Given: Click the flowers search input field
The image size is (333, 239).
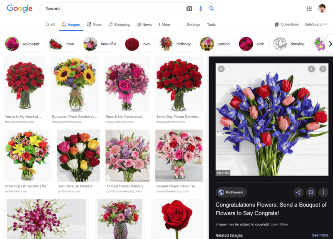Looking at the screenshot, I should click(x=112, y=9).
